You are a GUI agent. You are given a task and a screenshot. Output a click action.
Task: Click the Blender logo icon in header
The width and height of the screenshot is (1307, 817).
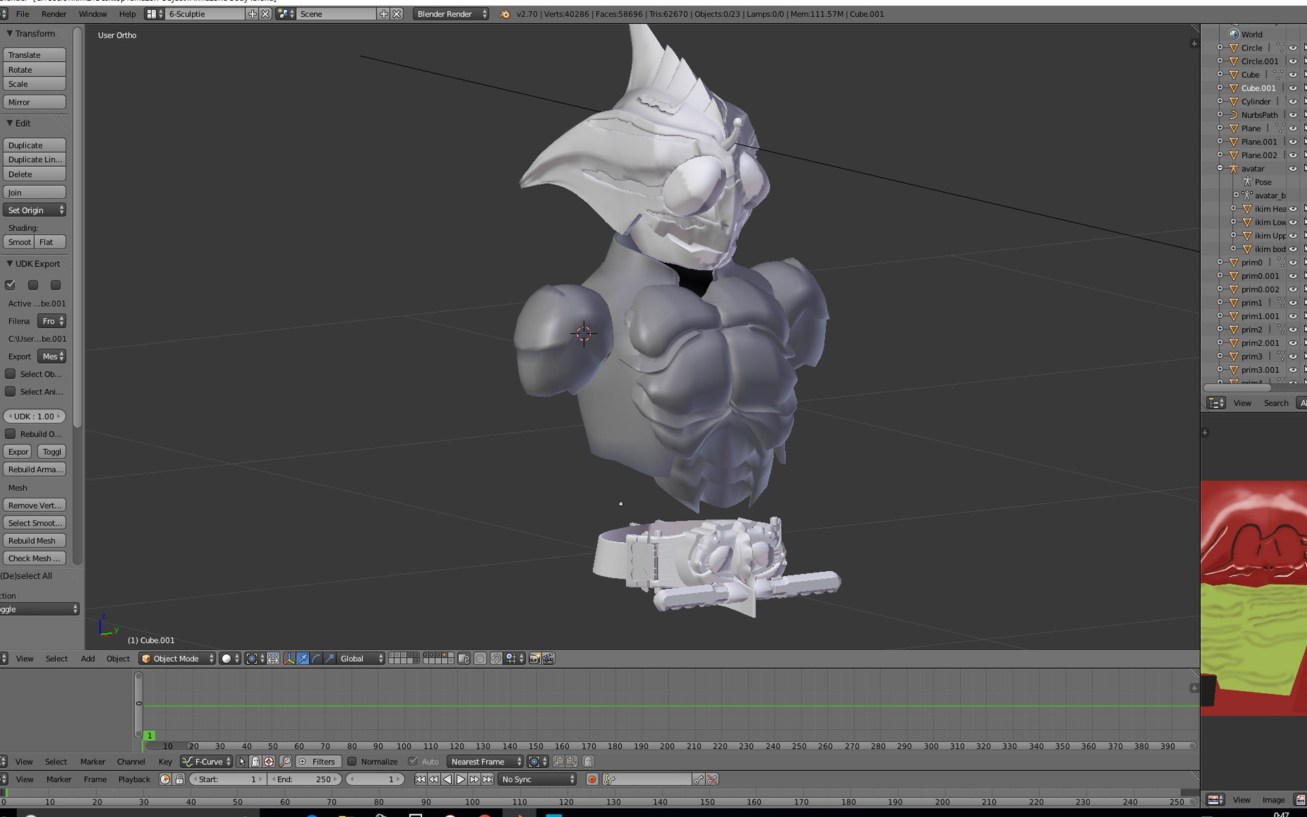point(504,14)
